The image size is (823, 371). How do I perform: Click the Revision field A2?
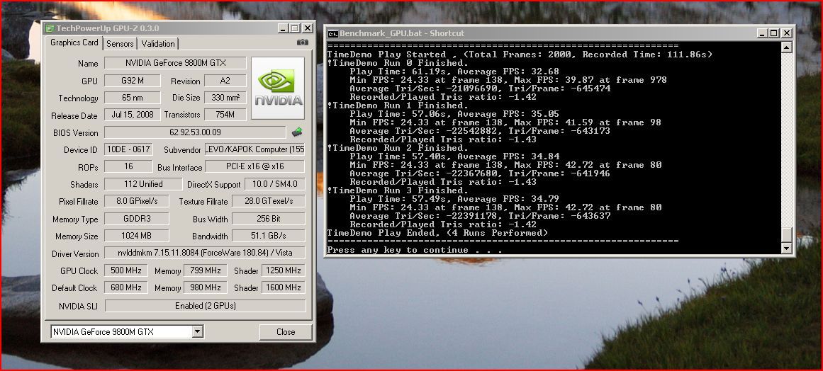[225, 81]
